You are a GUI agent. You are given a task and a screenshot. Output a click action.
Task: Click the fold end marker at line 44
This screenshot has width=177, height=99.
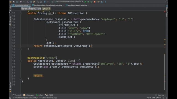[x=20, y=49]
